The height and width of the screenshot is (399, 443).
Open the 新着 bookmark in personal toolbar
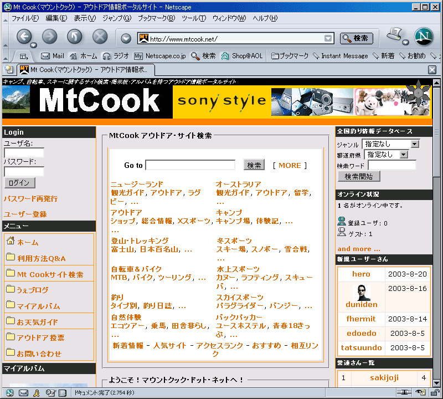pos(384,56)
